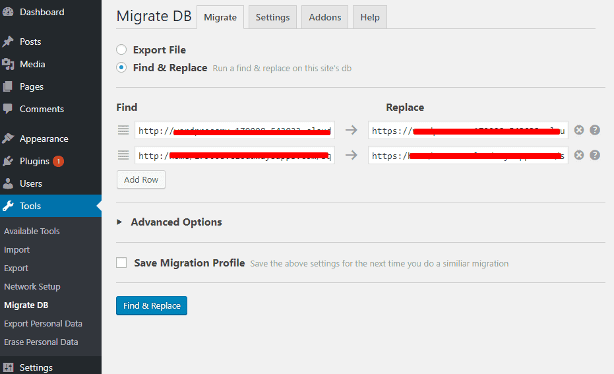Image resolution: width=614 pixels, height=374 pixels.
Task: Click the Dashboard gauge icon
Action: point(7,12)
